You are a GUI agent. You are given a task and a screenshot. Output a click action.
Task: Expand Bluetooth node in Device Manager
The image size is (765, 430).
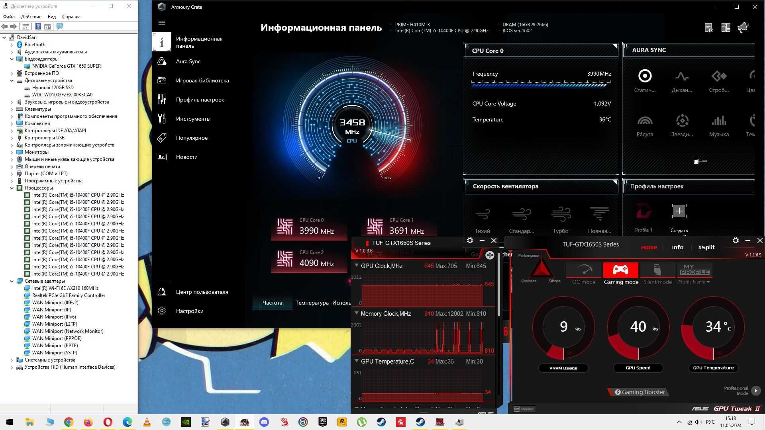(x=12, y=45)
